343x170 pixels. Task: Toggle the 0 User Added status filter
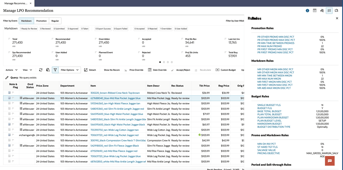pos(181,29)
